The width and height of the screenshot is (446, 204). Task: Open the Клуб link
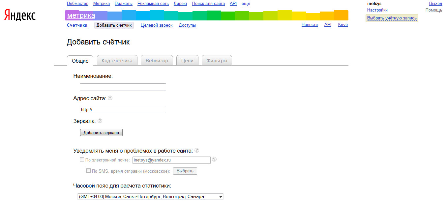click(343, 25)
